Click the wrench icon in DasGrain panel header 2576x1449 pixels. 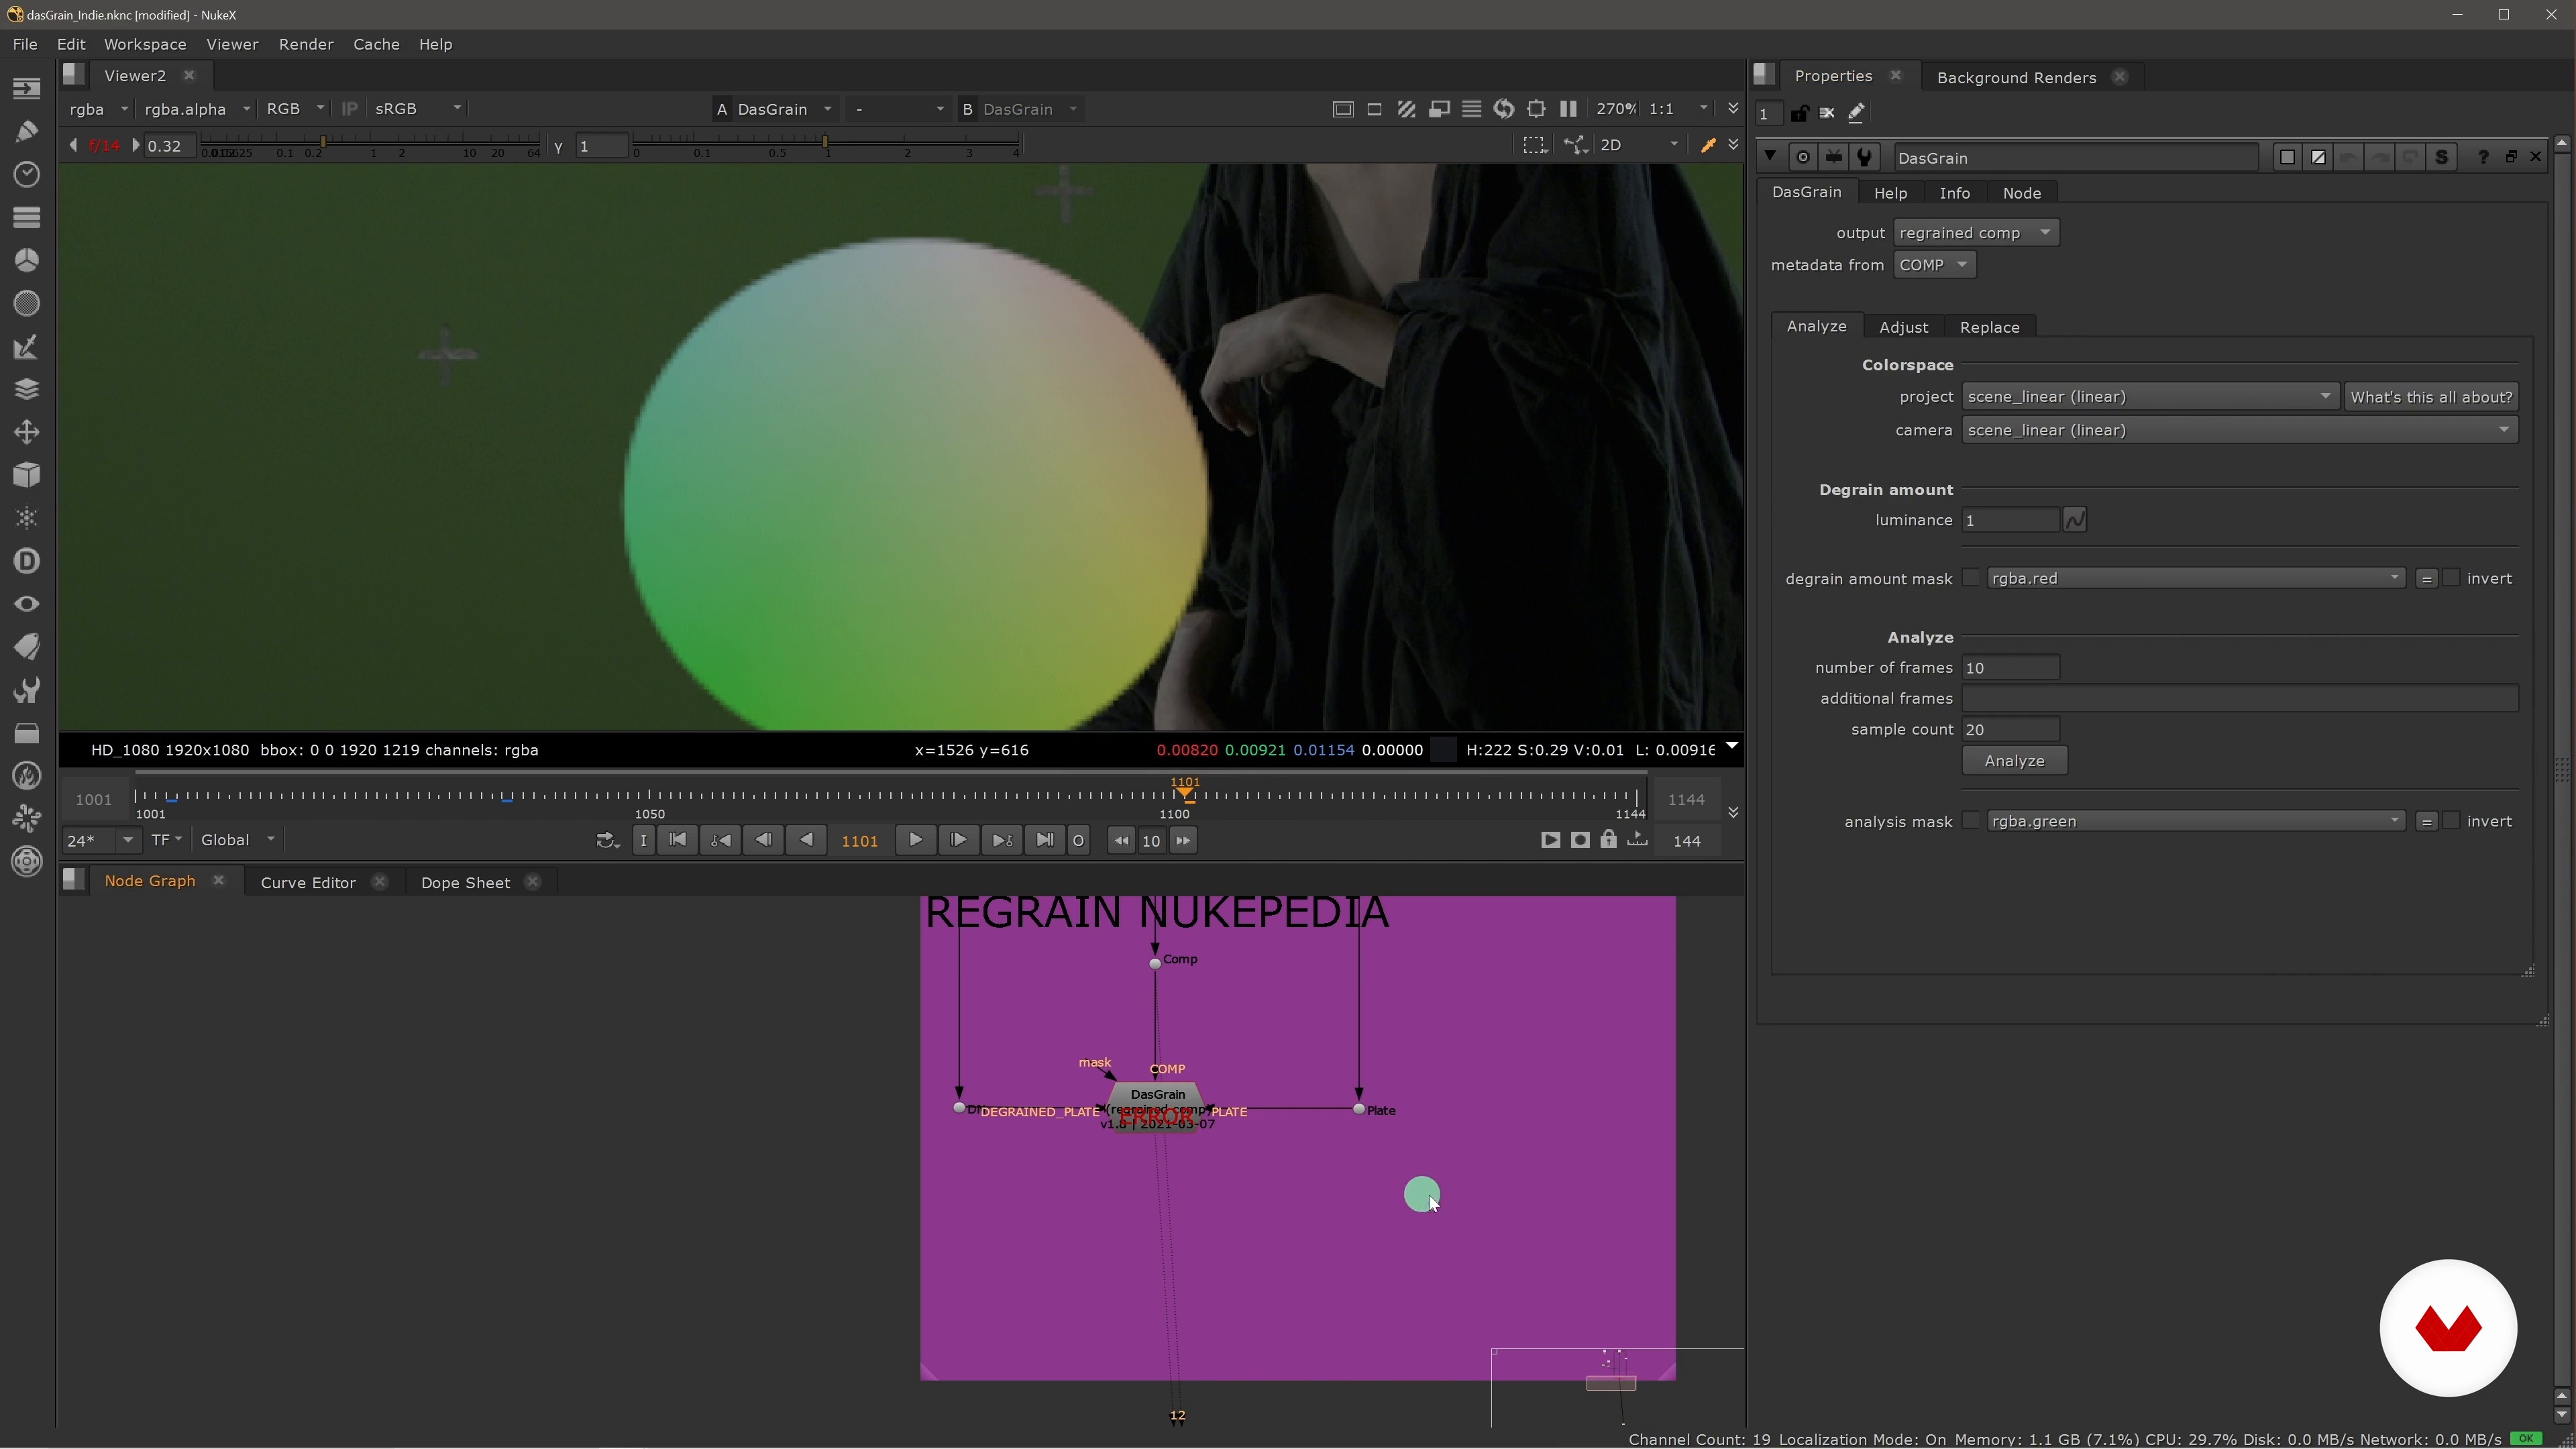(1864, 157)
